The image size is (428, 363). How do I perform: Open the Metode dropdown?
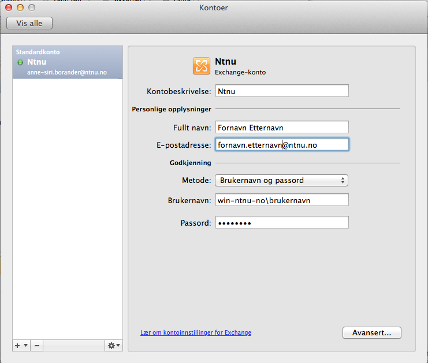pyautogui.click(x=281, y=180)
